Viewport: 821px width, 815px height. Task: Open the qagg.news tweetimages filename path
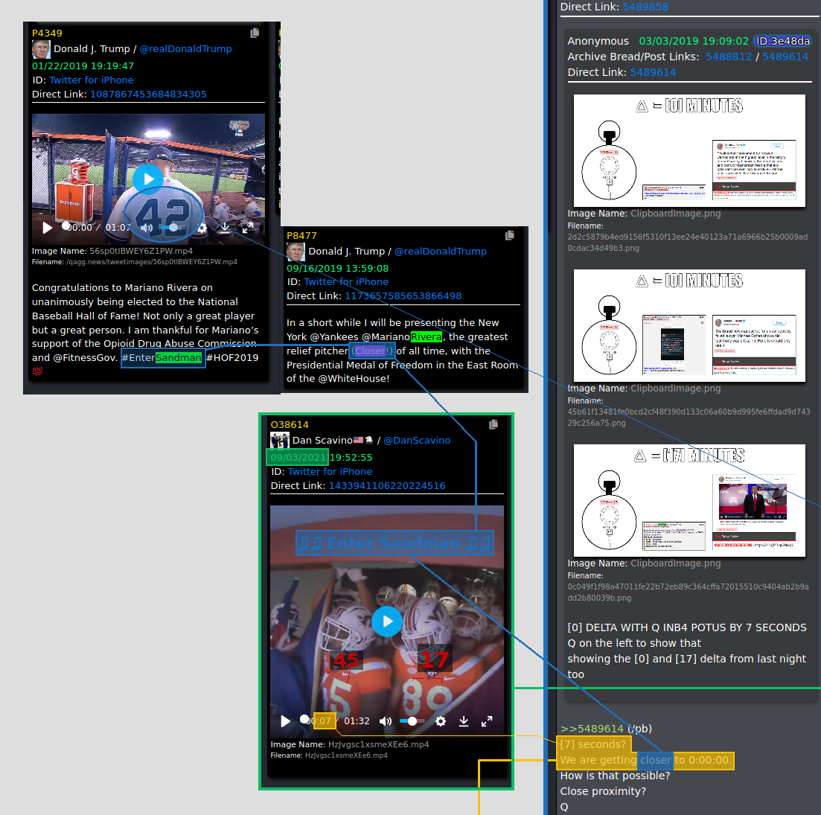(152, 262)
